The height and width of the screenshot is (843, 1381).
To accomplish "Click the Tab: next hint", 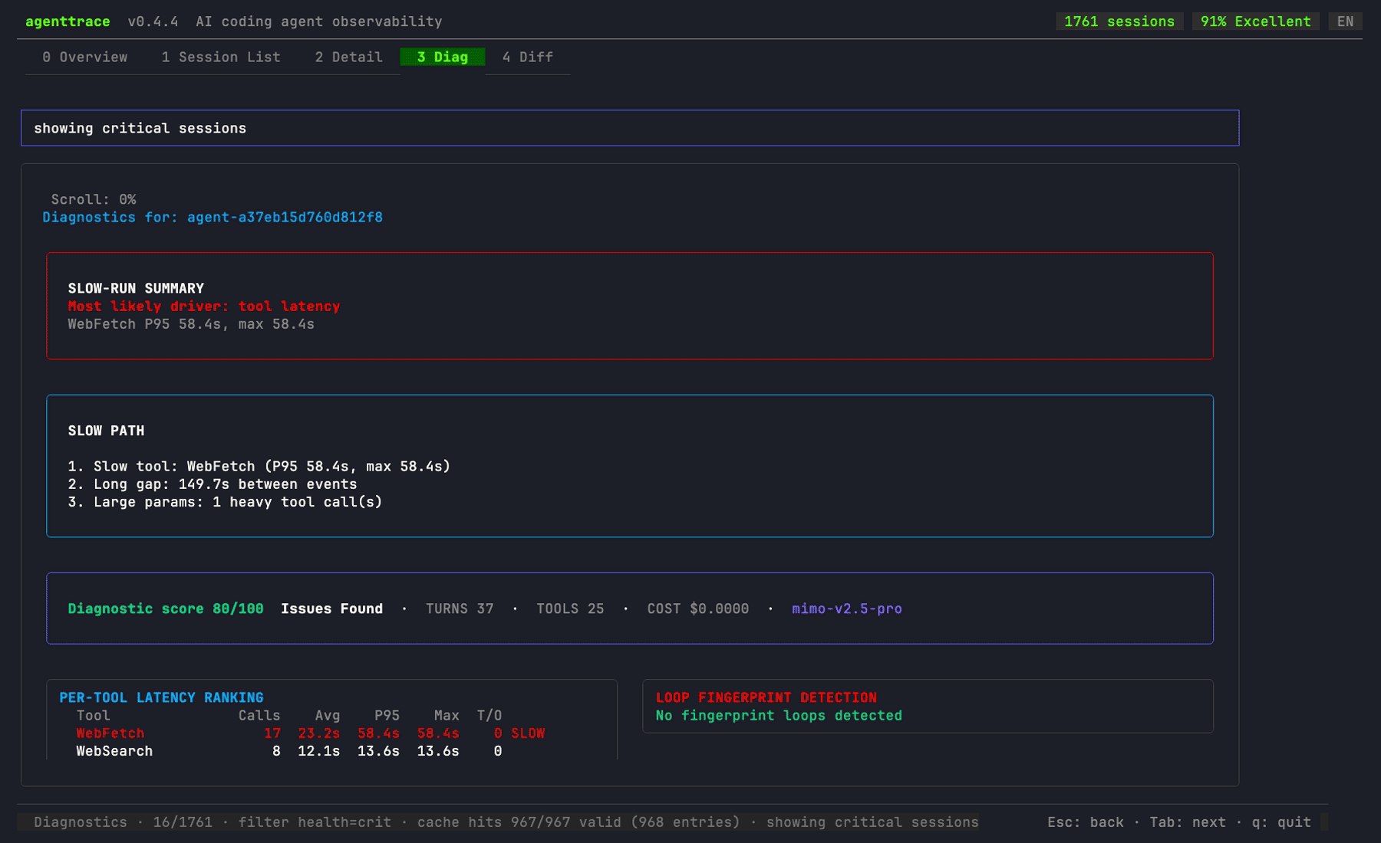I will 1188,822.
